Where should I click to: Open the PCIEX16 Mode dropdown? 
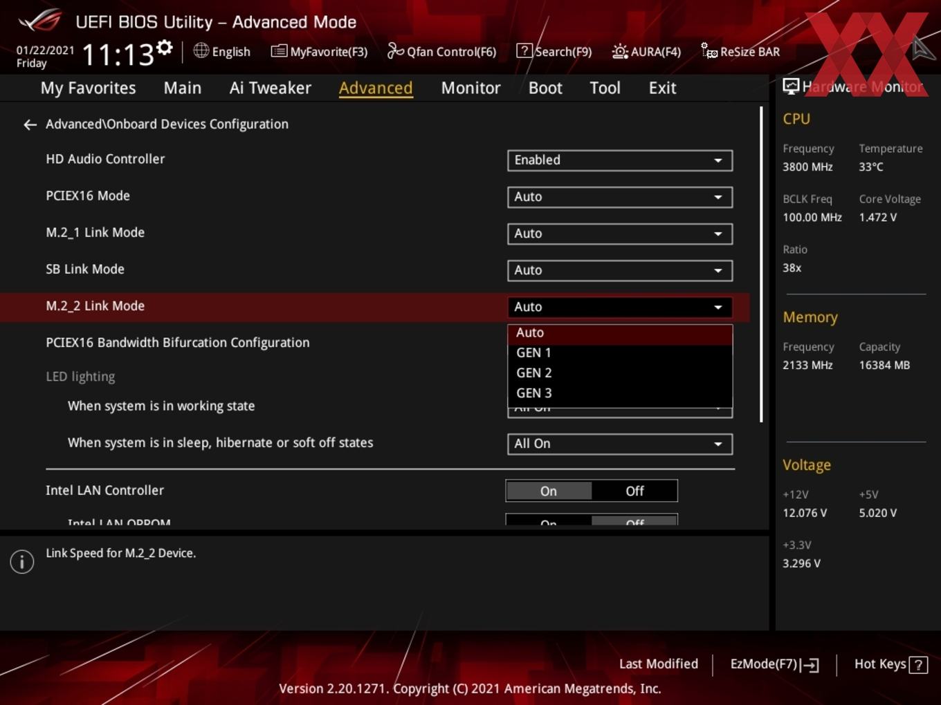pyautogui.click(x=620, y=197)
